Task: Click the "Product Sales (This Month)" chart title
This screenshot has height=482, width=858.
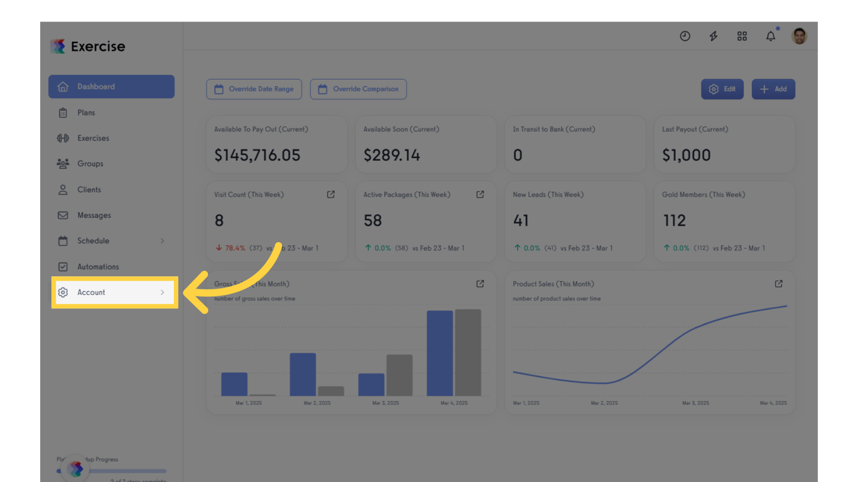Action: (553, 284)
